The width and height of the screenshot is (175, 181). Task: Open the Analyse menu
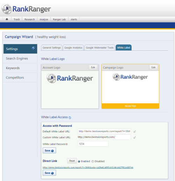point(44,19)
